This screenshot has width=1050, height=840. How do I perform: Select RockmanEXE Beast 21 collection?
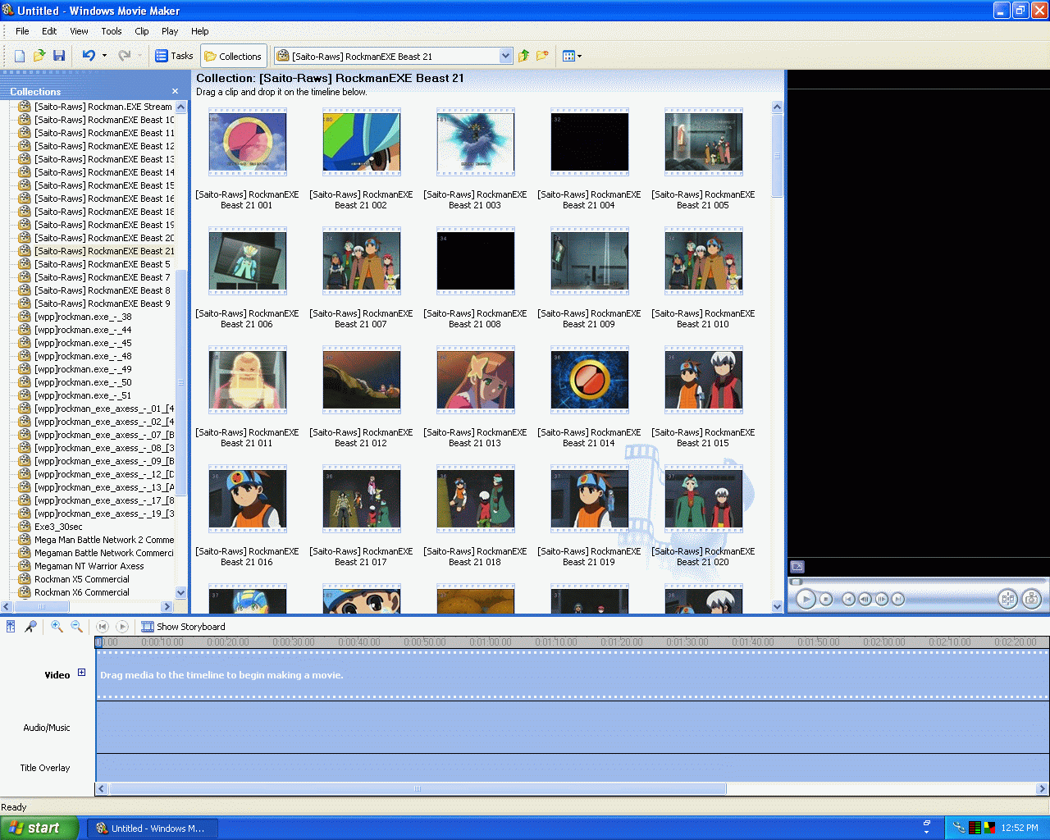(104, 251)
